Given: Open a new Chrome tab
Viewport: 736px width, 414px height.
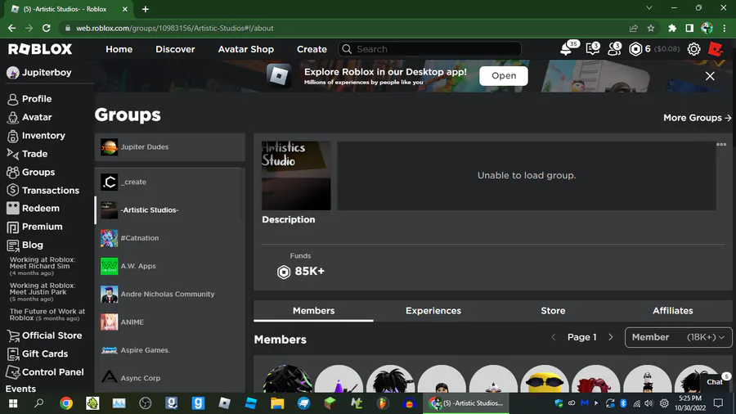Looking at the screenshot, I should (146, 9).
